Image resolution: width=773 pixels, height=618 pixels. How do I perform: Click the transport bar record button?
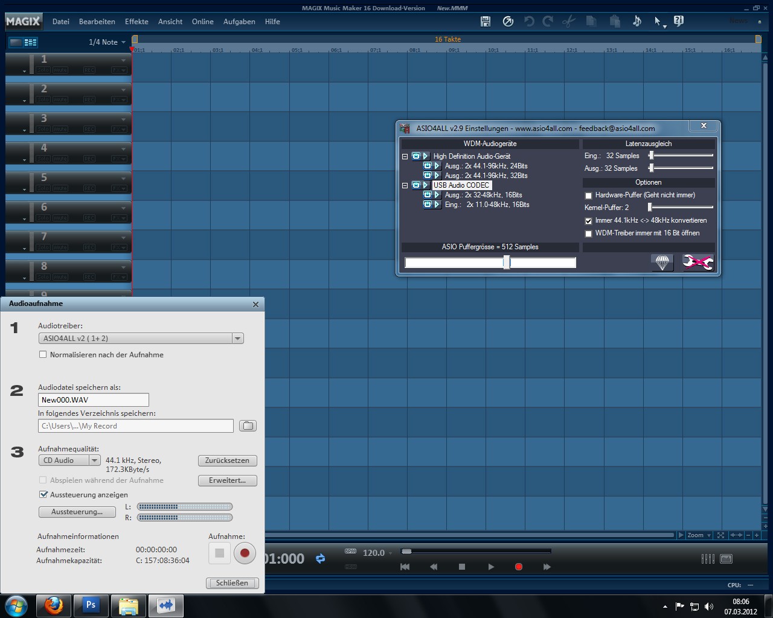[x=518, y=567]
